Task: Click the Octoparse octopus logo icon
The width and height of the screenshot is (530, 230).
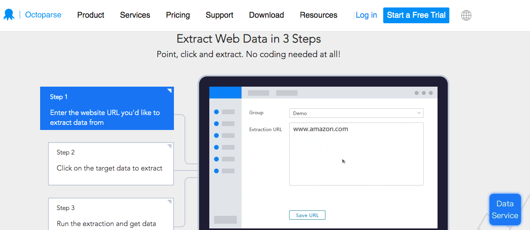Action: [9, 15]
